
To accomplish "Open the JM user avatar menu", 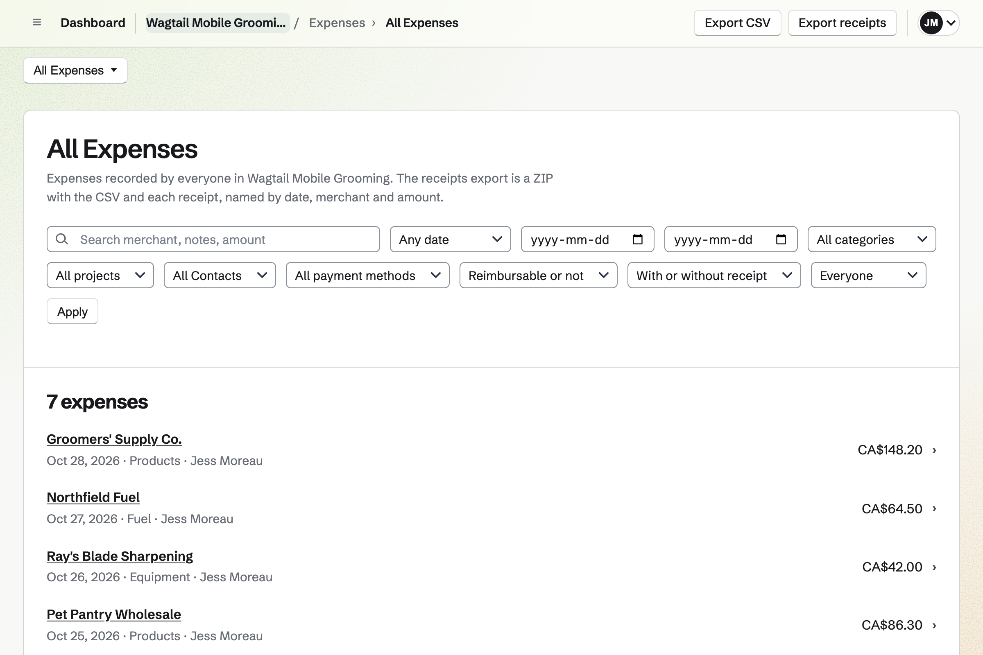I will point(938,23).
